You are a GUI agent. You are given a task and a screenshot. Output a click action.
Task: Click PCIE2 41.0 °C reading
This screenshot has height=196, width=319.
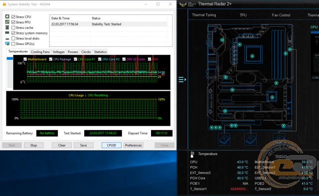tap(307, 184)
